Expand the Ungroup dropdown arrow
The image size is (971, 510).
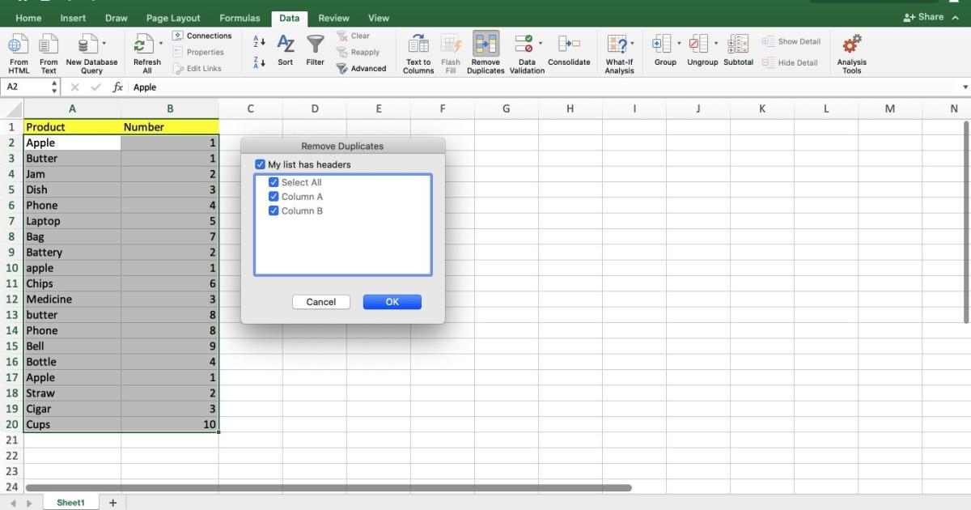[716, 43]
